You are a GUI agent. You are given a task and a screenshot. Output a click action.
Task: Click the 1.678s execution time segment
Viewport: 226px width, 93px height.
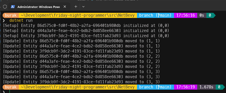pos(206,87)
